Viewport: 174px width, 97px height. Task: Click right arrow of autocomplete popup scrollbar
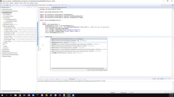(x=106, y=68)
